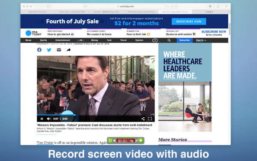Viewport: 257px width, 161px height.
Task: Go back with Safari back arrow
Action: click(x=36, y=6)
